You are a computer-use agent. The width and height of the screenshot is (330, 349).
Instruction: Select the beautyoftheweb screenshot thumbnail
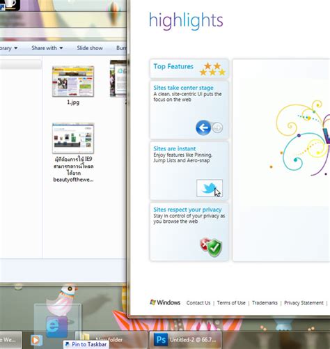pos(73,138)
